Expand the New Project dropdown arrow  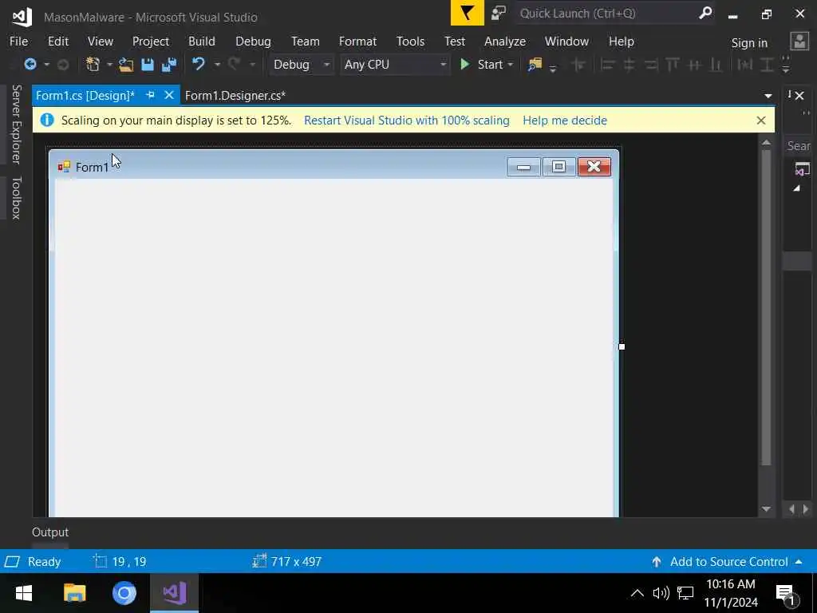pos(109,65)
